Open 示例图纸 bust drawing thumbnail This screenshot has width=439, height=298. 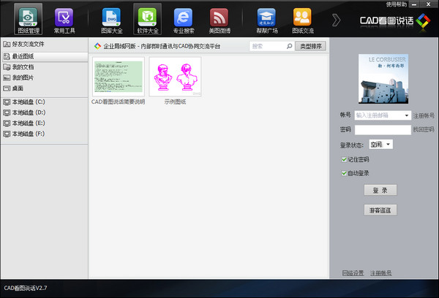175,77
